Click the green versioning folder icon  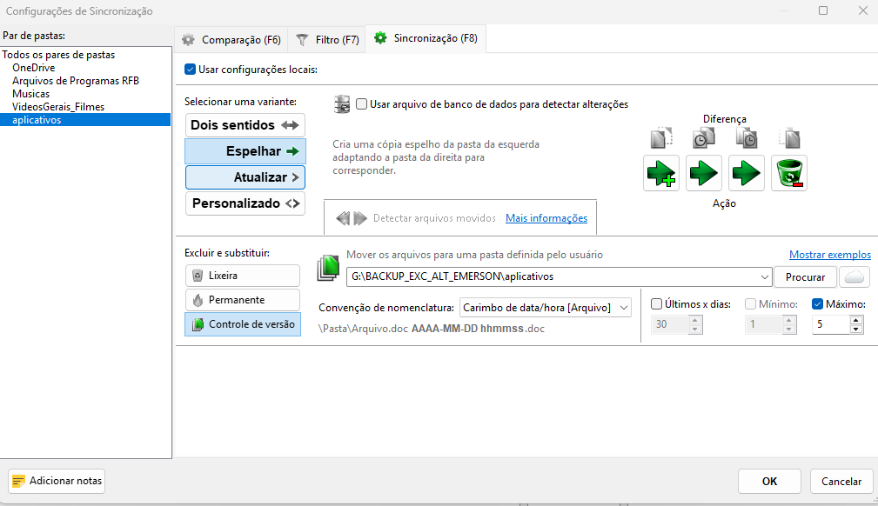[x=328, y=268]
